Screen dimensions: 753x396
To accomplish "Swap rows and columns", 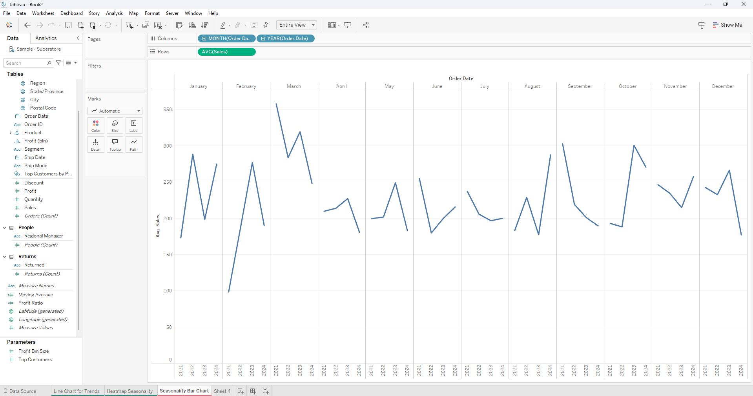I will (179, 25).
